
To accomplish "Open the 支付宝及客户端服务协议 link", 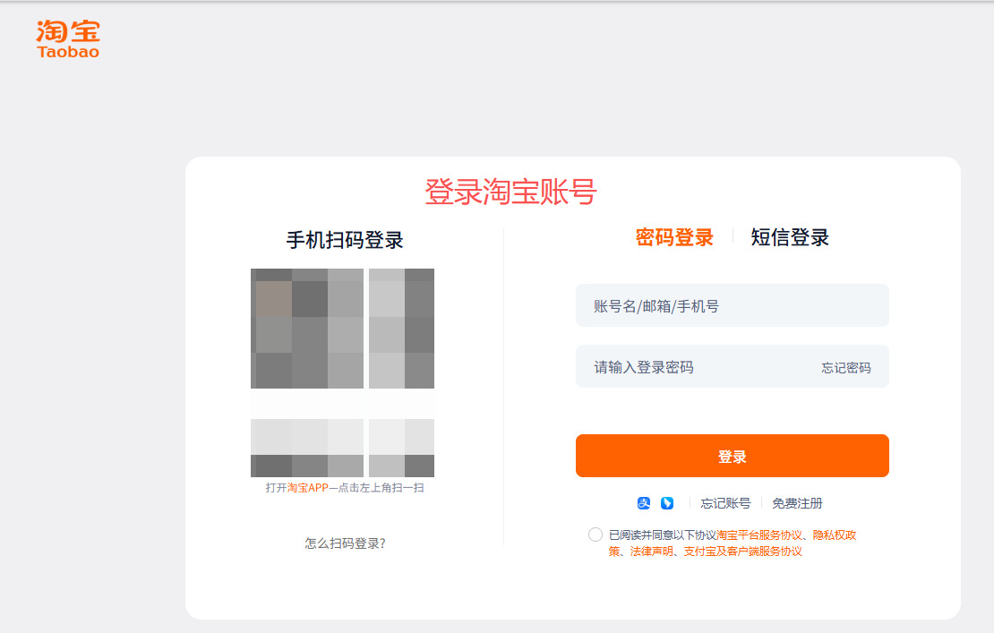I will coord(742,552).
